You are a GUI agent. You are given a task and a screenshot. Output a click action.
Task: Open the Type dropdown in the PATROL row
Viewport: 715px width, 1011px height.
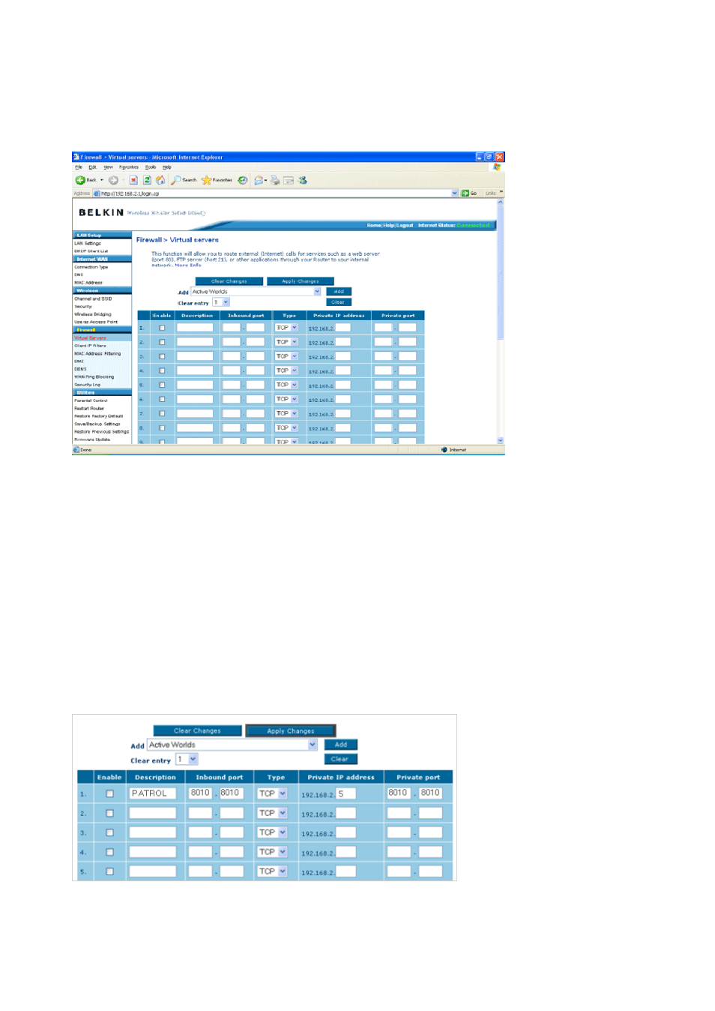273,793
